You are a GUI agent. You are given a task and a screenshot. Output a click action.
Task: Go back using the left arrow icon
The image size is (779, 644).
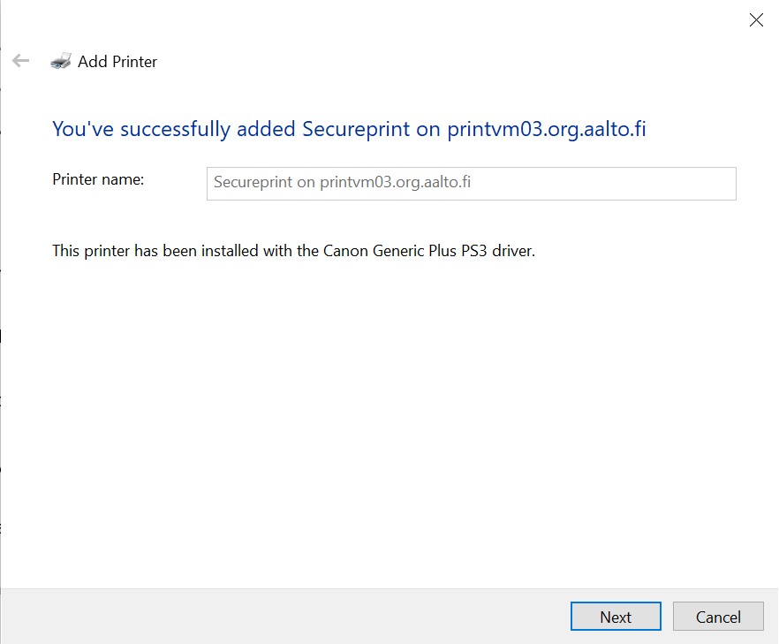[x=21, y=61]
